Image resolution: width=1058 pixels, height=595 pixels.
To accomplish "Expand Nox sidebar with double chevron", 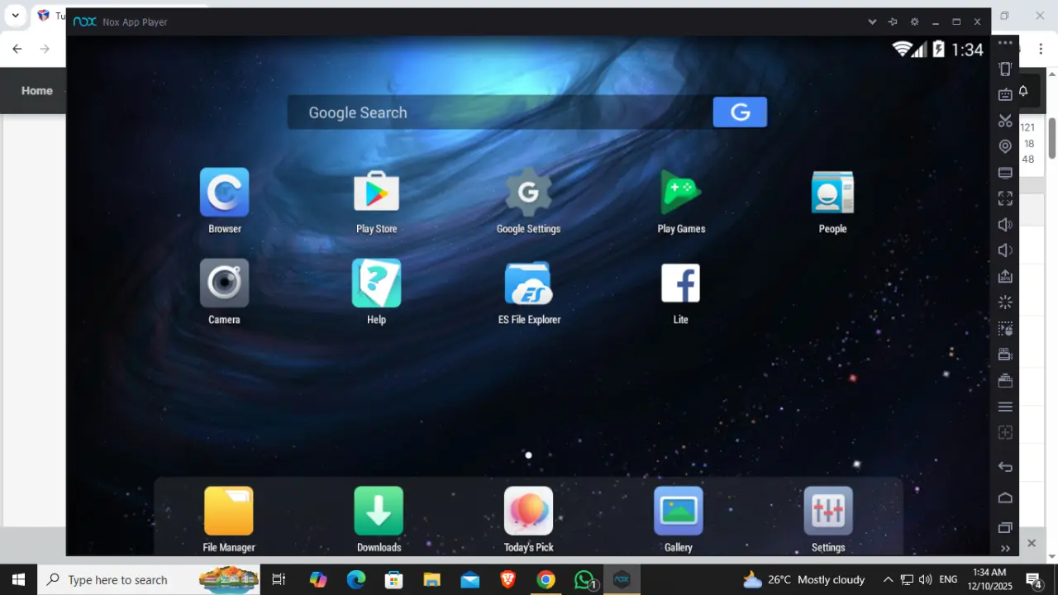I will coord(1005,548).
